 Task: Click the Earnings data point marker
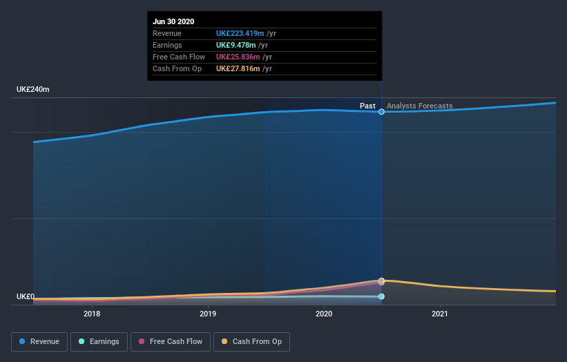pos(381,296)
